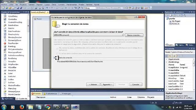Screen dimensions: 196x110
Task: Open Chrome from the taskbar
Action: pyautogui.click(x=48, y=107)
